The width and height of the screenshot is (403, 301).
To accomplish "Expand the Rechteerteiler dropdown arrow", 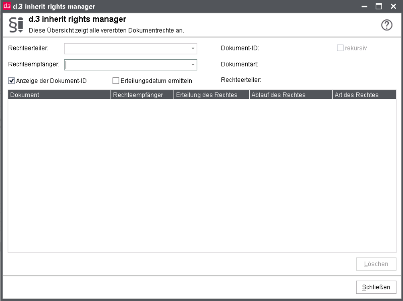I will [193, 48].
